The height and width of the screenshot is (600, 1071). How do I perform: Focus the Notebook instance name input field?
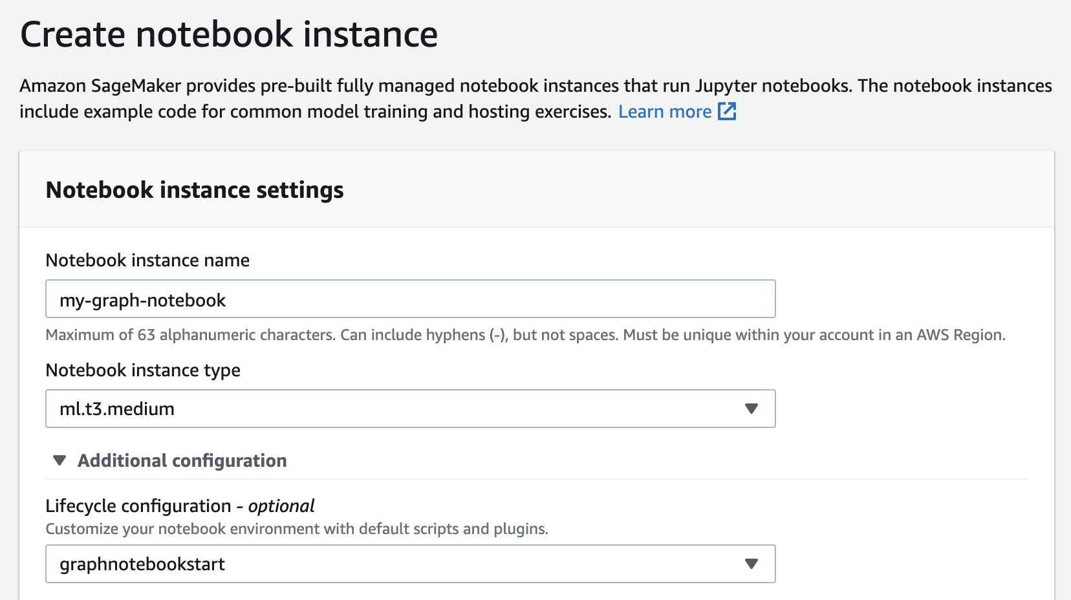coord(411,299)
